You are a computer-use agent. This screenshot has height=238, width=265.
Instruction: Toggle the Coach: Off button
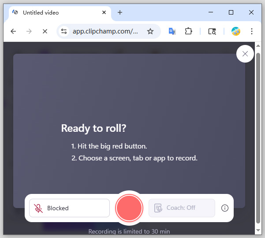(x=182, y=208)
